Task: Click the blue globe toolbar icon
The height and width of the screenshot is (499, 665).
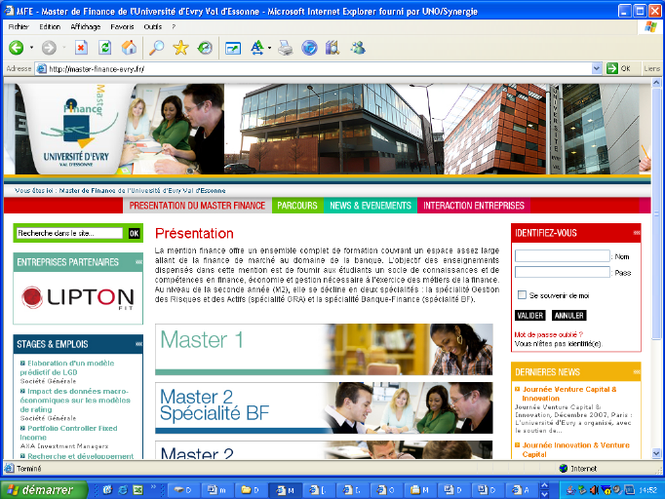Action: click(309, 48)
